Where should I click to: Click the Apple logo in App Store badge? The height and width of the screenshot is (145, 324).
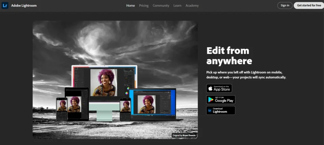(210, 89)
